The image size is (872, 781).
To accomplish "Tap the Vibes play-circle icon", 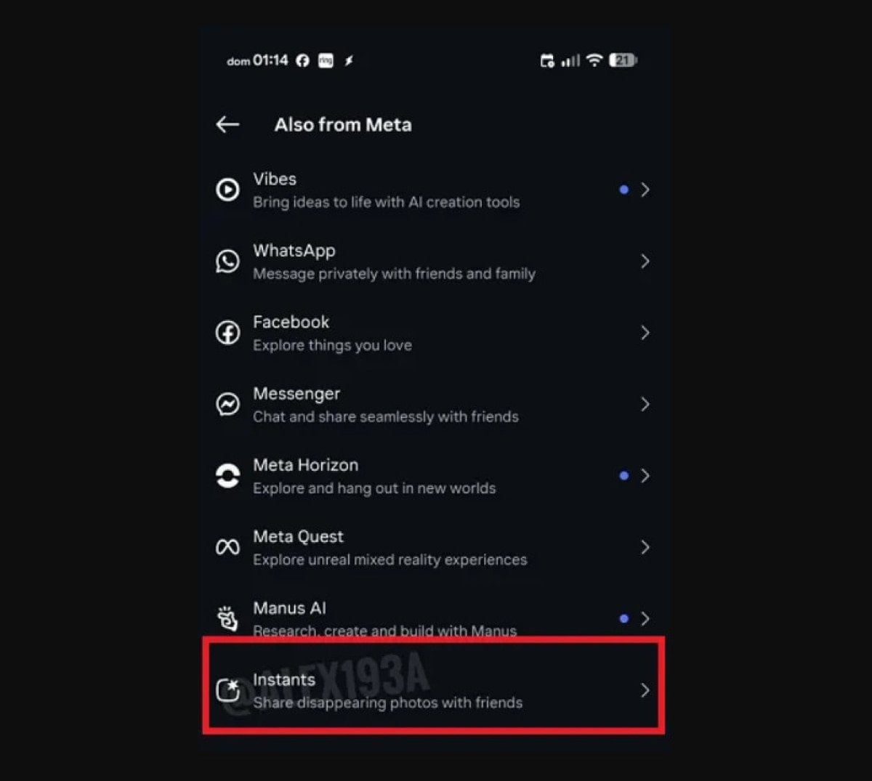I will tap(227, 190).
